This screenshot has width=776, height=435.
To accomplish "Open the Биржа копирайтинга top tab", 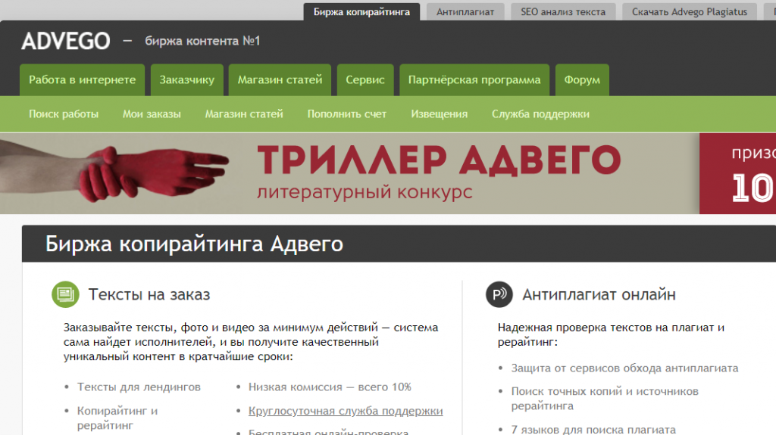I will (x=361, y=11).
